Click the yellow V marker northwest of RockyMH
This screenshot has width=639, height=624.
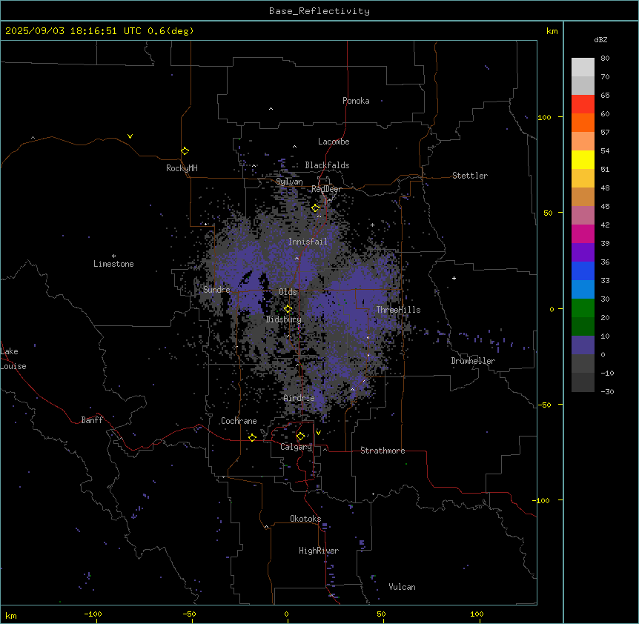(130, 136)
